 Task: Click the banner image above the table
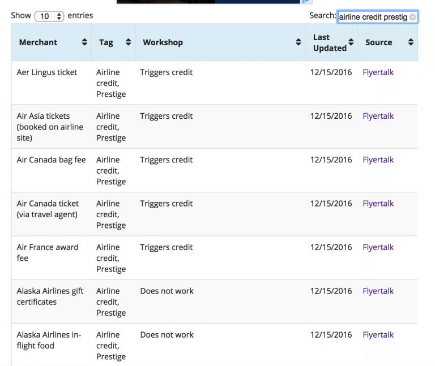[x=214, y=2]
